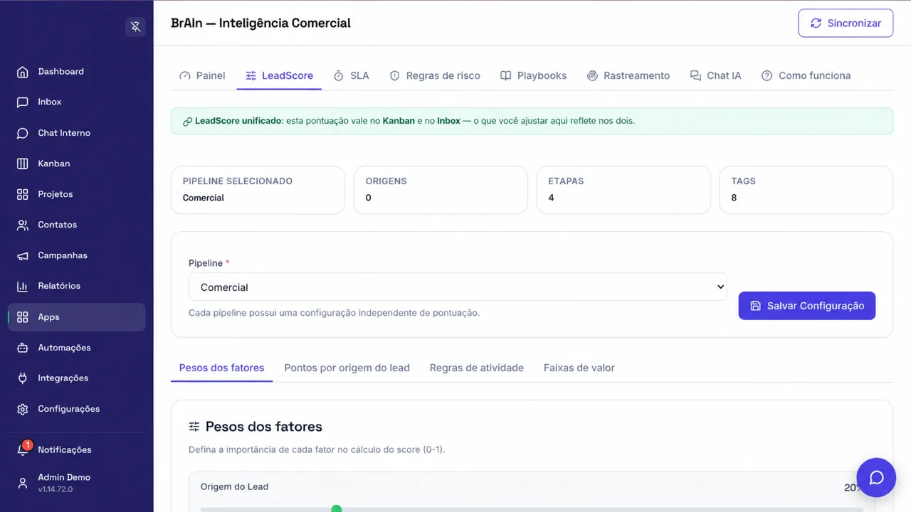The image size is (911, 512).
Task: Click the Inbox message icon
Action: pos(23,102)
